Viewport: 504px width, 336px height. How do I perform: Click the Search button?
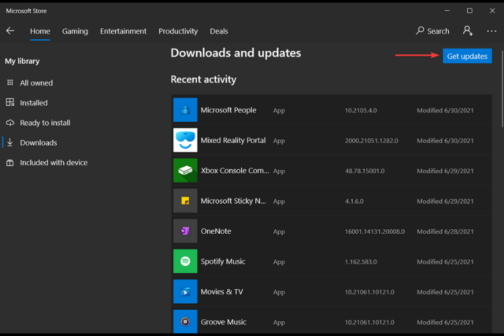(x=432, y=31)
